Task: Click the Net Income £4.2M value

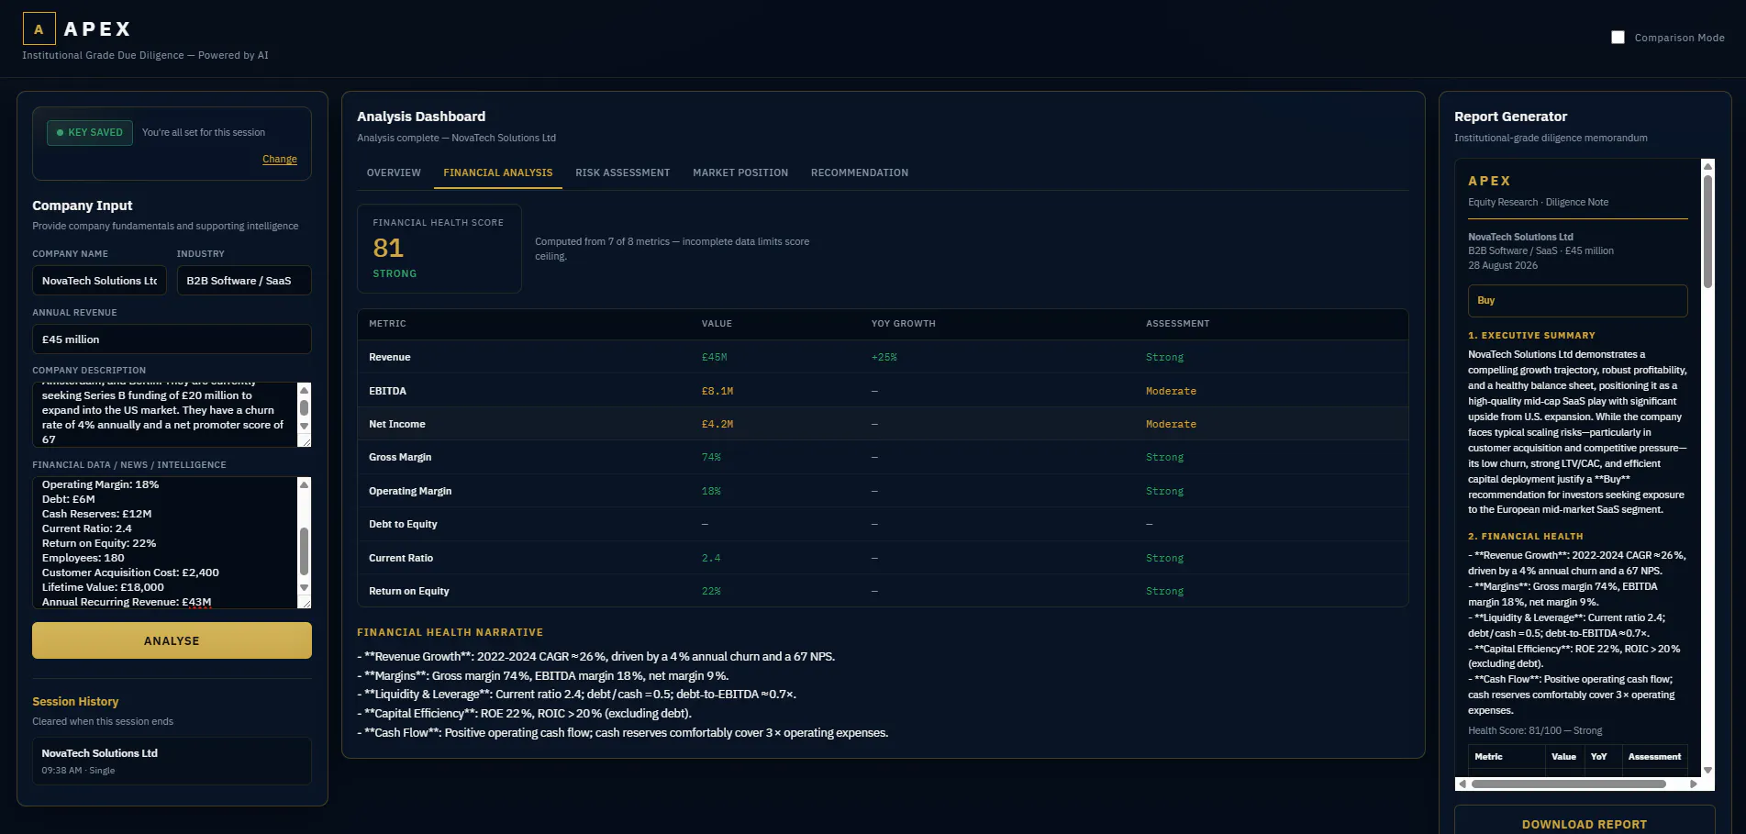Action: pos(717,424)
